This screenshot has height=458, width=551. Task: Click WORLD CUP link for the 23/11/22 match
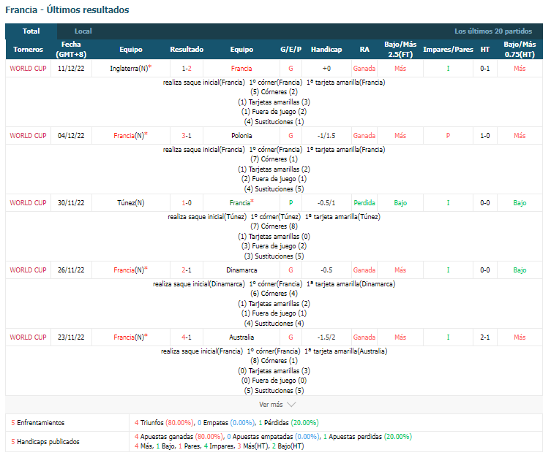click(28, 337)
